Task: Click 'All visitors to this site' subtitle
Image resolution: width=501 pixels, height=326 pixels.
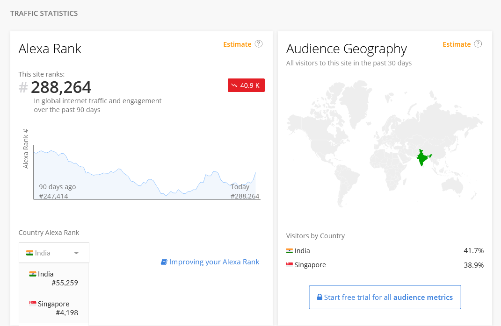Action: pyautogui.click(x=349, y=63)
